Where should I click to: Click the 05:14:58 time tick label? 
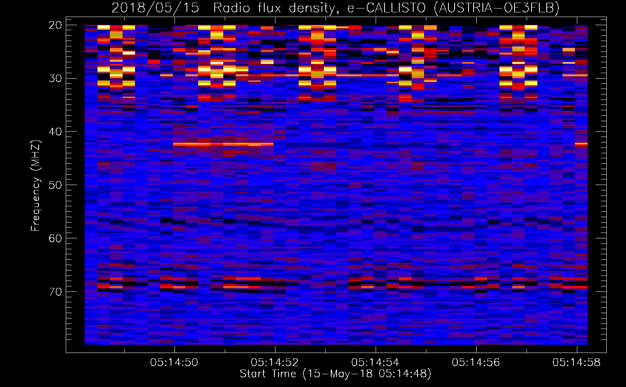point(576,363)
